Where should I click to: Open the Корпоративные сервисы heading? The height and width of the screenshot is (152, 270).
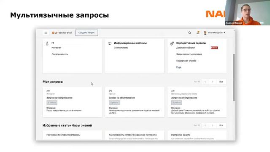191,43
